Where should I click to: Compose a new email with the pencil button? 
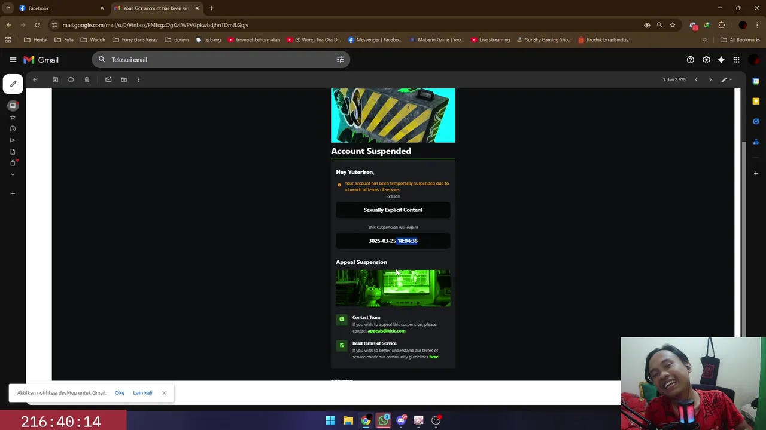pos(13,84)
